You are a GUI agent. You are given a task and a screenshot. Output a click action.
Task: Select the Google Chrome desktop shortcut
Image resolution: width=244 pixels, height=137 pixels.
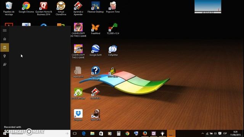[26, 7]
